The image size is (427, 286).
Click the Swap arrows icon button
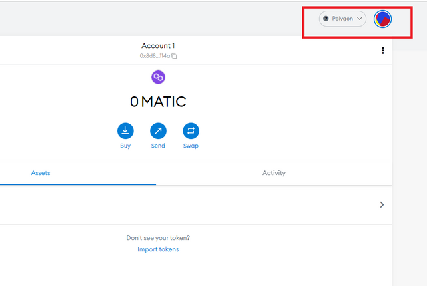[191, 131]
